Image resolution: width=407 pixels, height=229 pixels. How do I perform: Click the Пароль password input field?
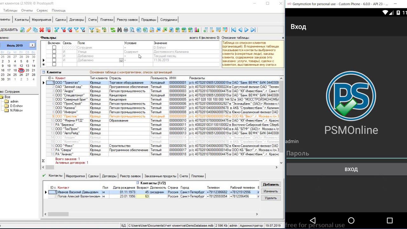click(x=346, y=153)
